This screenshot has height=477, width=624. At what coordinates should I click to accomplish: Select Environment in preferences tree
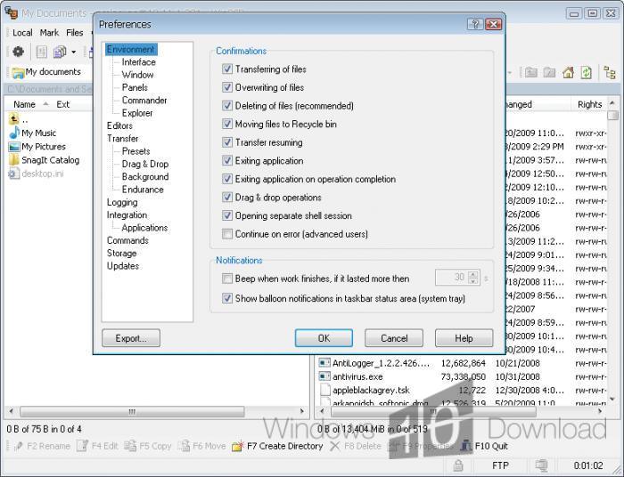[x=131, y=49]
